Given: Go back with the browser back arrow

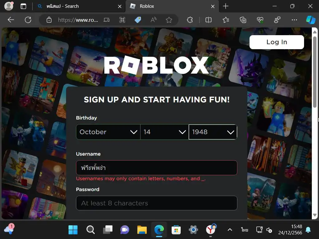Looking at the screenshot, I should [11, 20].
